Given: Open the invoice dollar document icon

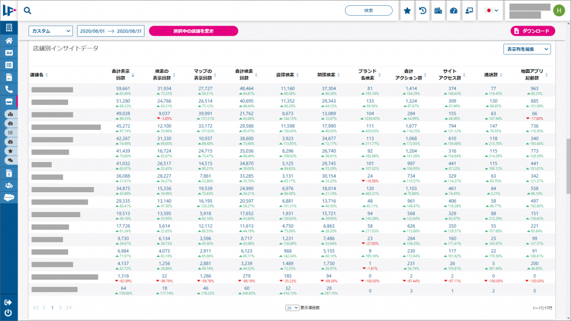Looking at the screenshot, I should pyautogui.click(x=9, y=173).
